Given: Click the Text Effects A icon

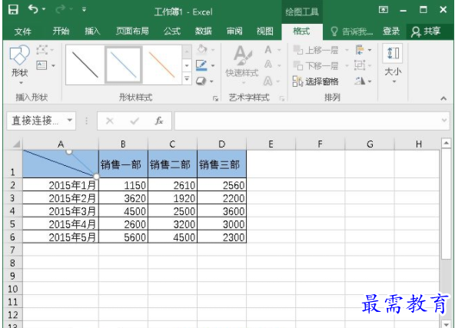Looking at the screenshot, I should click(268, 81).
